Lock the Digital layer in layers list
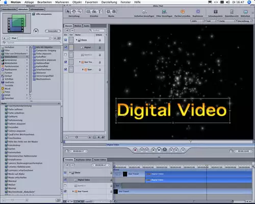 coord(100,47)
